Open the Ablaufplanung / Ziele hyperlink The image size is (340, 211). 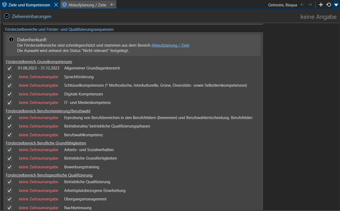click(x=170, y=45)
